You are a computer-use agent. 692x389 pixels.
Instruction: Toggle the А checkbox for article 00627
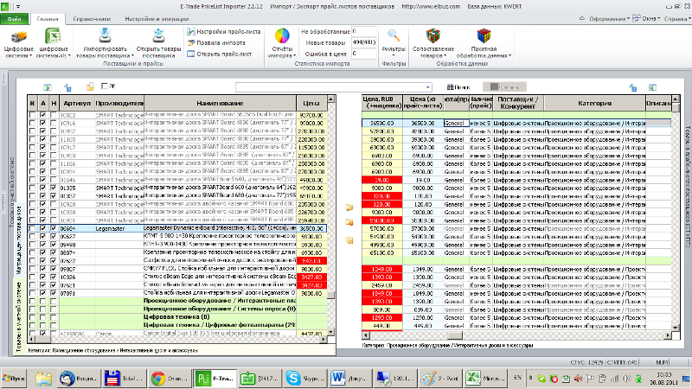coord(42,236)
